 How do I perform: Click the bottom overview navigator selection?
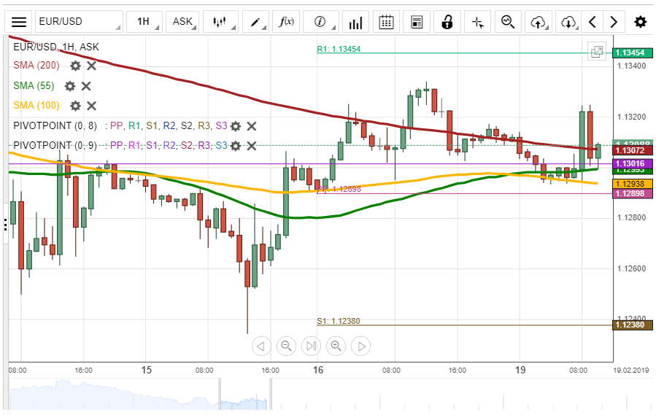click(x=244, y=394)
